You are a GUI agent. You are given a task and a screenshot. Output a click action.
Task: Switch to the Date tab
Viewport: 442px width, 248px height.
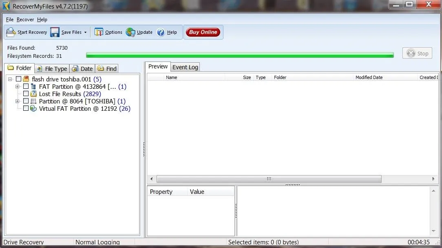[82, 69]
